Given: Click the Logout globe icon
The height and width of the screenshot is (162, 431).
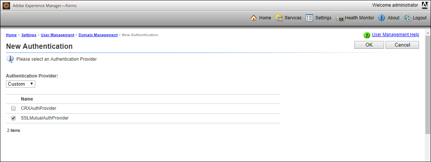Looking at the screenshot, I should pyautogui.click(x=408, y=18).
